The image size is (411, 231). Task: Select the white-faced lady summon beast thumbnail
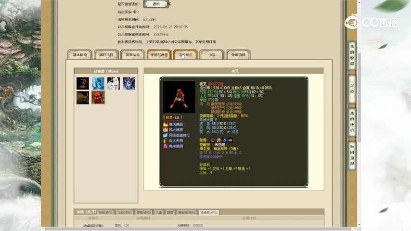tap(114, 83)
